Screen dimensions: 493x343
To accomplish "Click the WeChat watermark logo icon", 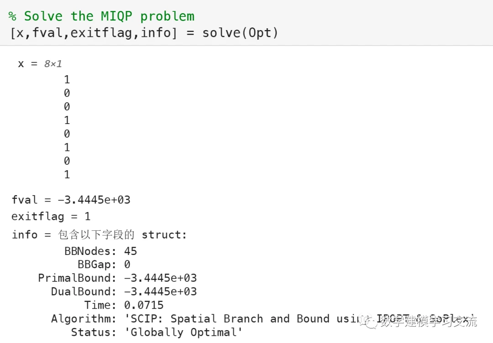I will pos(368,322).
